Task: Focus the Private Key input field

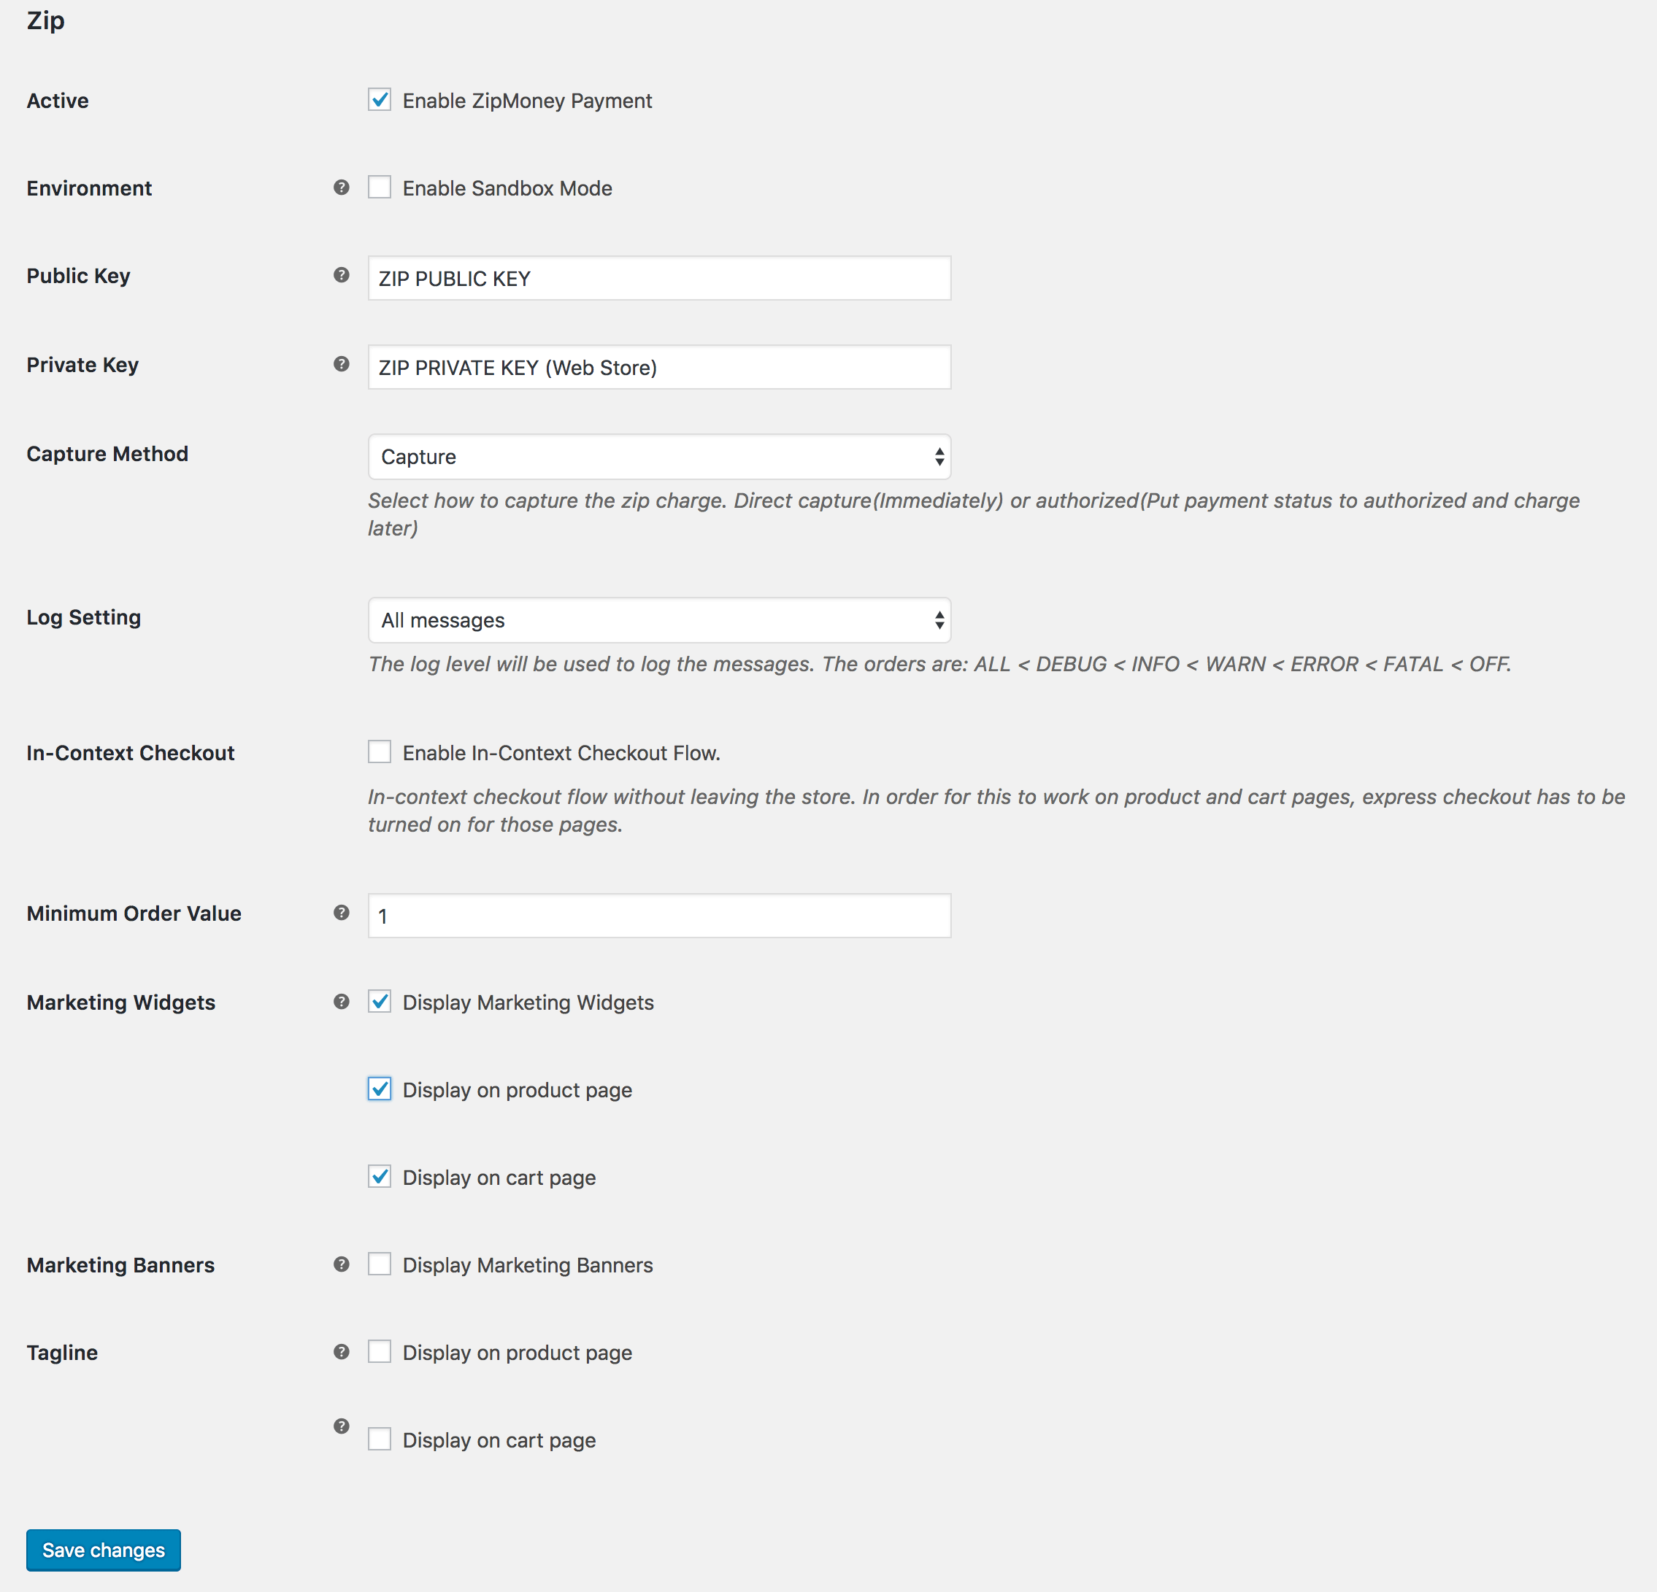Action: coord(659,367)
